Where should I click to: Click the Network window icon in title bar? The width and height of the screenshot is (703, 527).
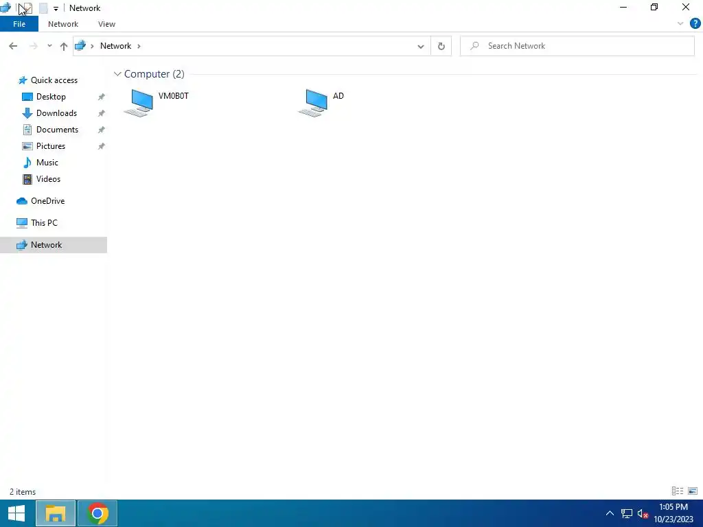[x=5, y=8]
